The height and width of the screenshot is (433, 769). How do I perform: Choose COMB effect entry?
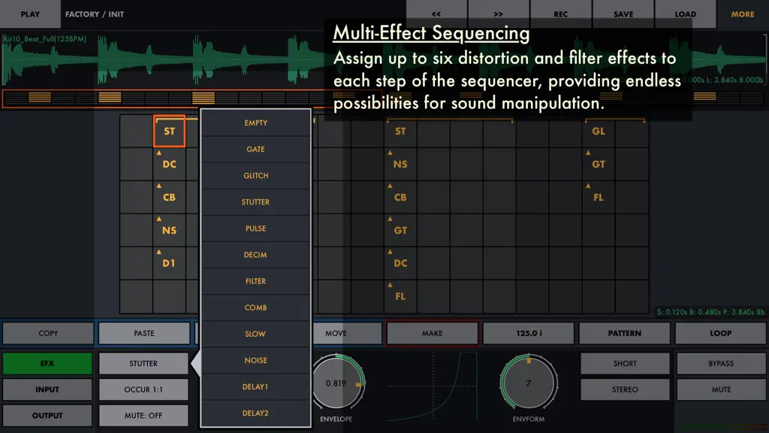point(255,307)
